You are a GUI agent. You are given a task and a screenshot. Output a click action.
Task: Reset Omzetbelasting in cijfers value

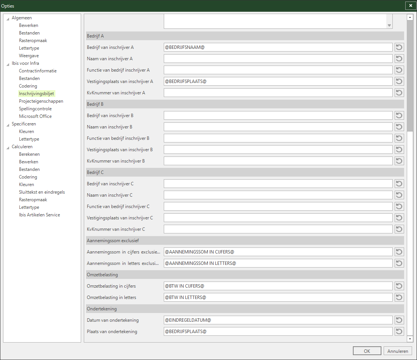pos(399,286)
